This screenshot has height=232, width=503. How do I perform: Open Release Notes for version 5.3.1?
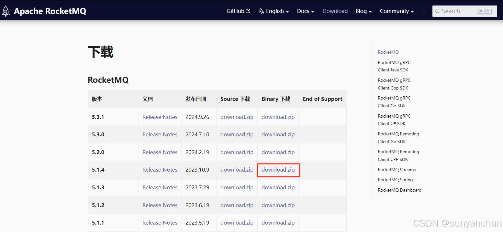(x=160, y=117)
